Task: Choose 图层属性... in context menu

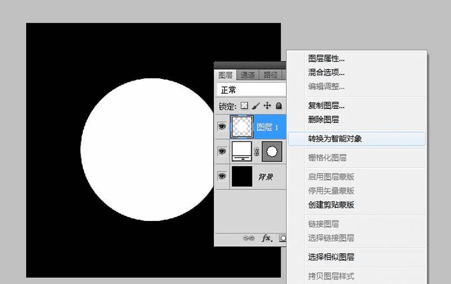Action: point(326,59)
